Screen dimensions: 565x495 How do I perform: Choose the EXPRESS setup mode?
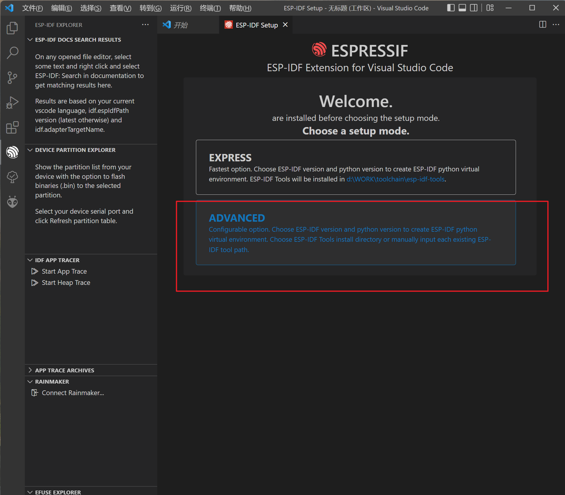click(x=356, y=167)
